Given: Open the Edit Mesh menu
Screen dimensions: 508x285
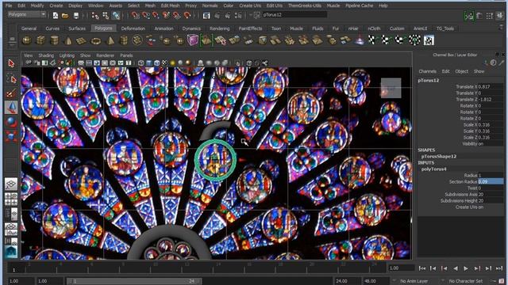Looking at the screenshot, I should [170, 6].
